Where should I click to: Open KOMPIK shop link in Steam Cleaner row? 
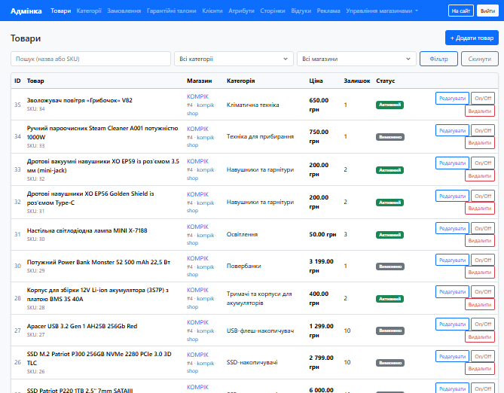click(197, 129)
